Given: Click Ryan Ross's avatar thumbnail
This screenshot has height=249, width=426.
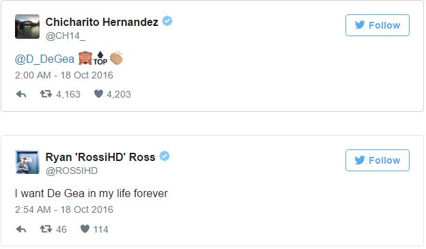Looking at the screenshot, I should pyautogui.click(x=27, y=162).
